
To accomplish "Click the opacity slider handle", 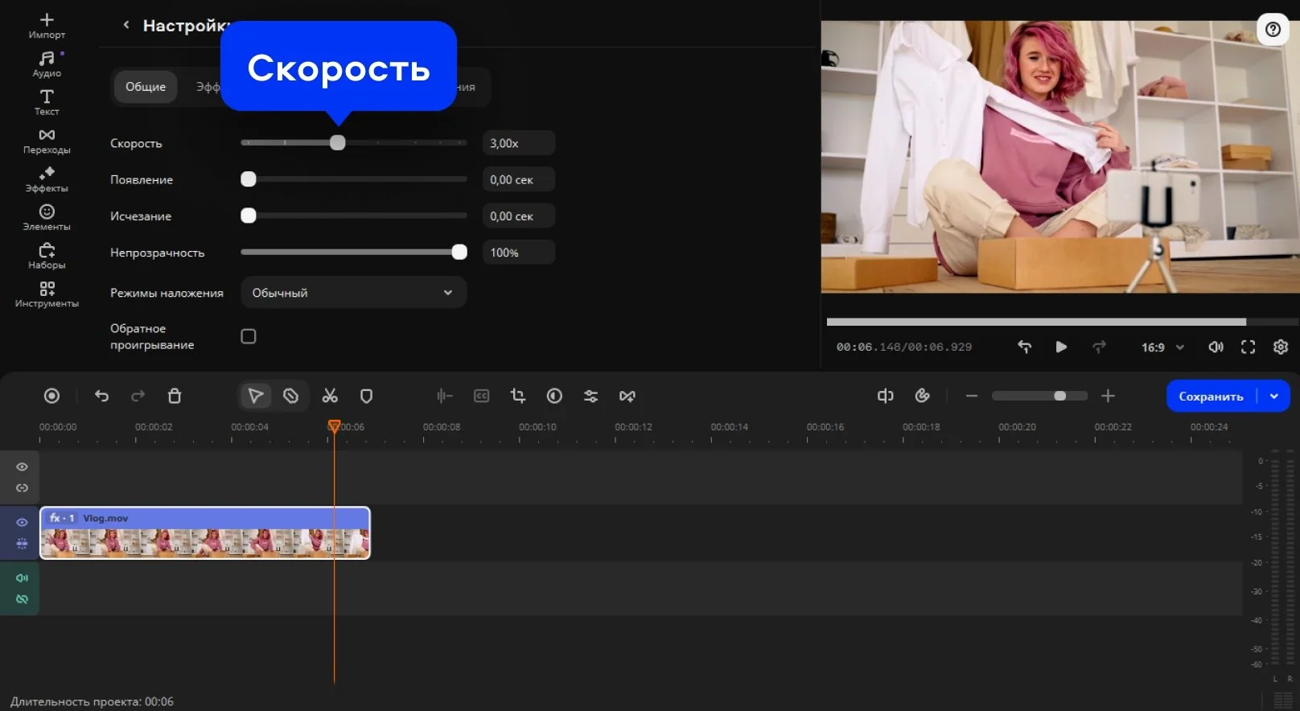I will click(459, 253).
